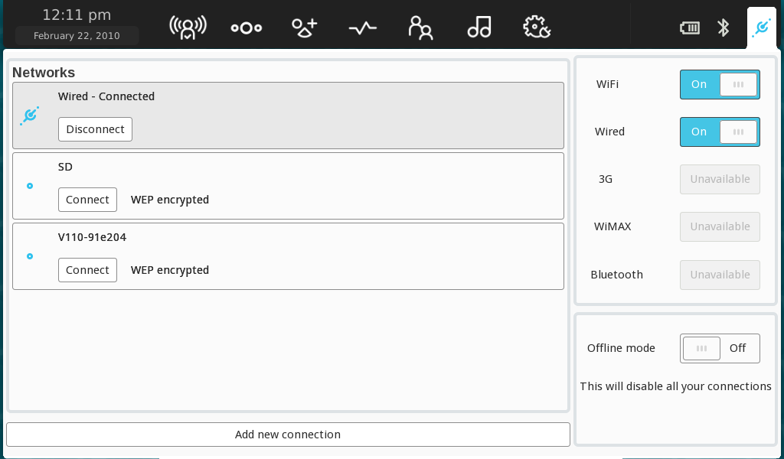Click the date and time display
784x459 pixels.
pyautogui.click(x=77, y=25)
